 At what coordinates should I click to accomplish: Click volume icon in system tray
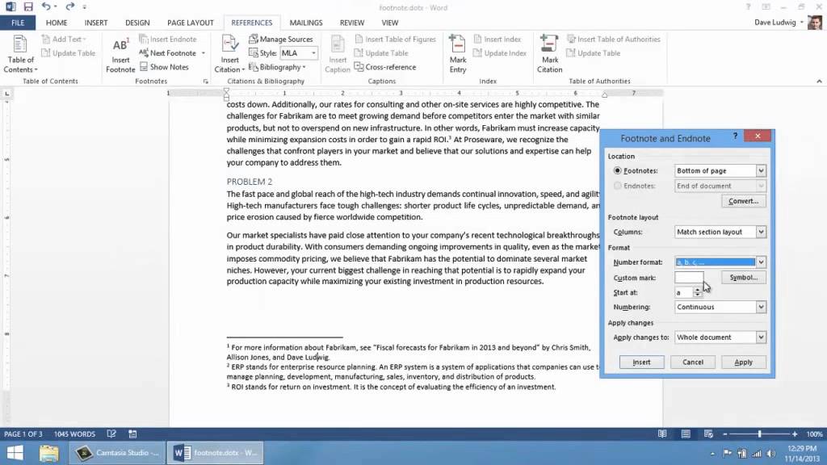coord(771,454)
